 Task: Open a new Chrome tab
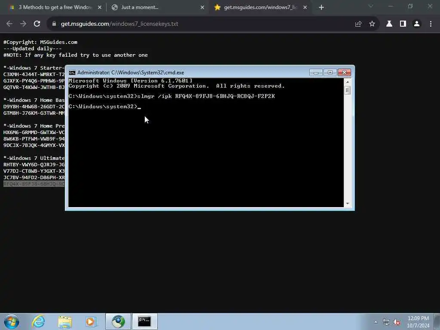(321, 7)
